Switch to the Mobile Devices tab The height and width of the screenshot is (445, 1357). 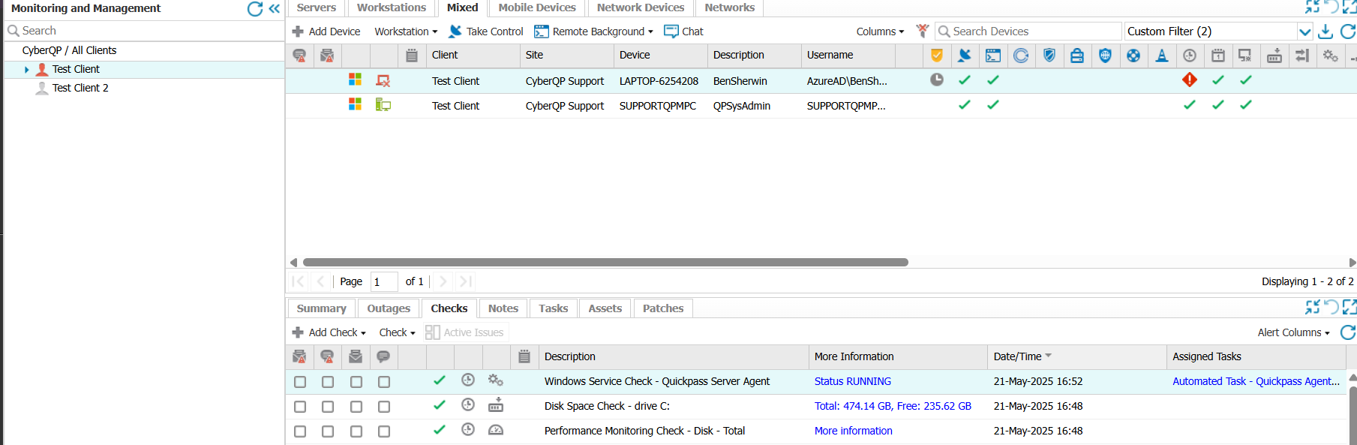coord(537,8)
